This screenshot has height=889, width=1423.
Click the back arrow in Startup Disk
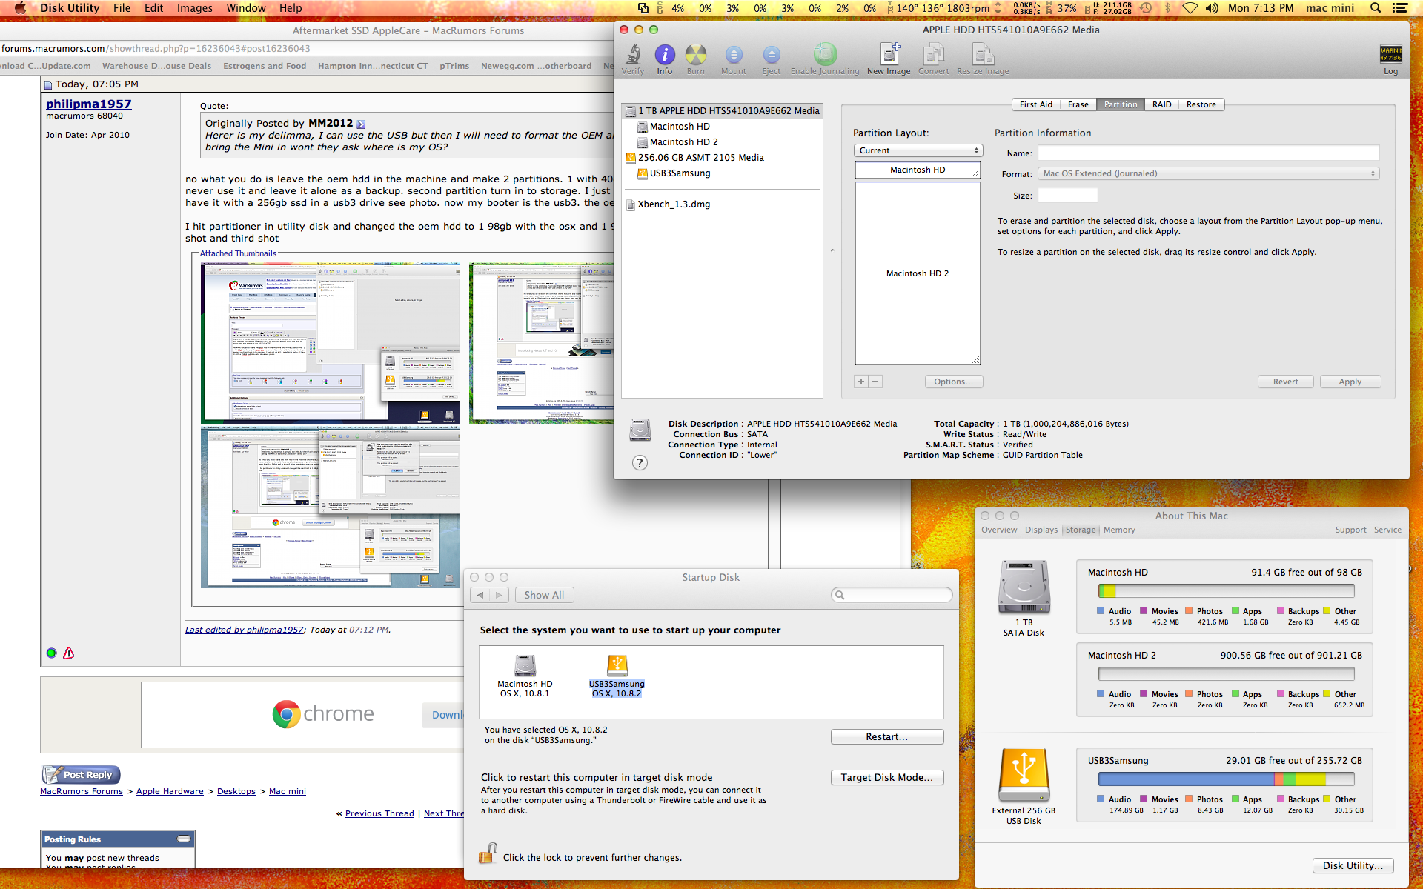480,595
